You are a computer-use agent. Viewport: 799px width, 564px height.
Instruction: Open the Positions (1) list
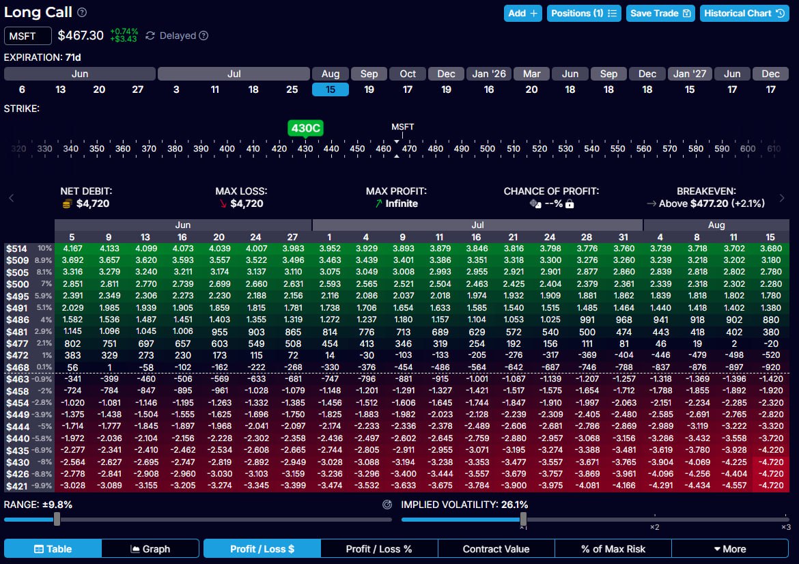click(584, 13)
